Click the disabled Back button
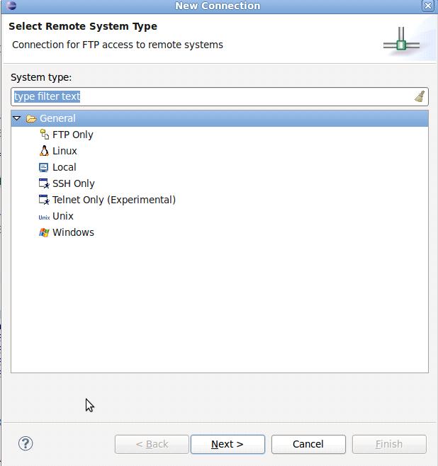 coord(152,444)
